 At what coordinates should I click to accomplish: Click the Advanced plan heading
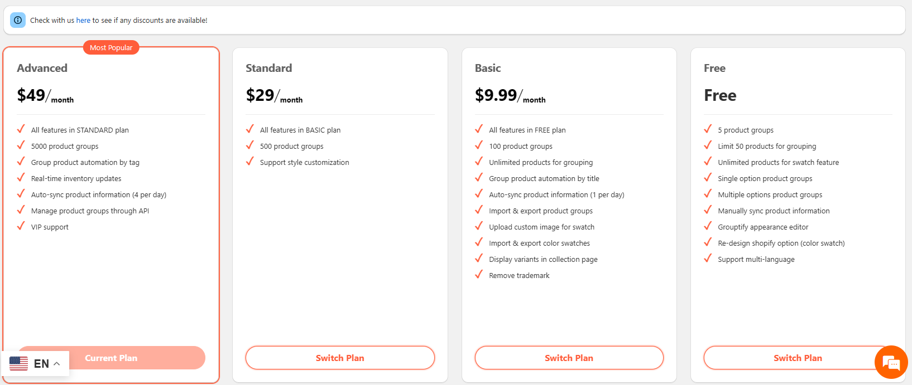point(42,68)
